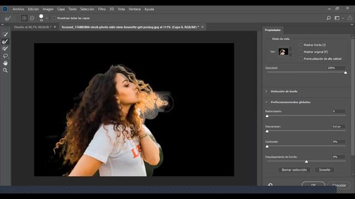Click the white brush size preview circle
Image resolution: width=355 pixels, height=199 pixels.
pyautogui.click(x=41, y=17)
